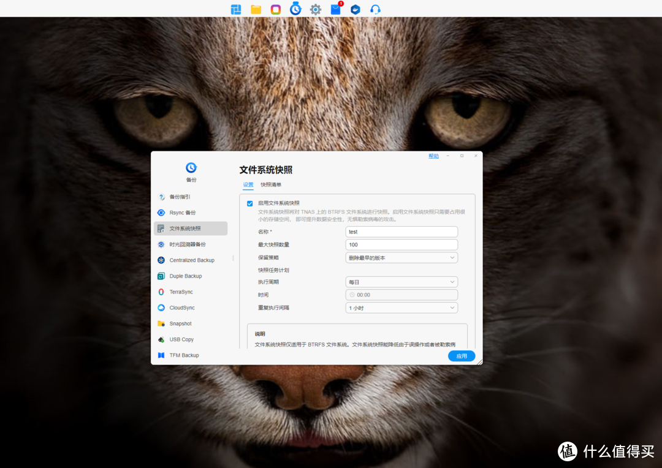Click the 最大快照数量 input field
Viewport: 662px width, 468px height.
coord(401,244)
